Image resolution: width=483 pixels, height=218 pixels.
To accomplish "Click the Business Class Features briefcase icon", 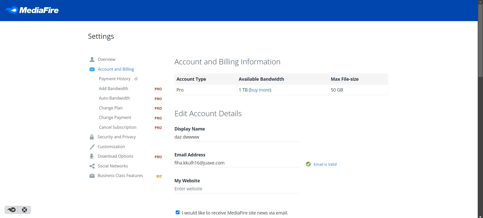I will [92, 176].
